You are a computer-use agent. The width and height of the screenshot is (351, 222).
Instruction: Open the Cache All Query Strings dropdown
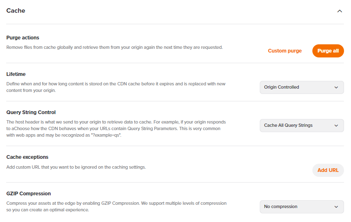tap(296, 125)
